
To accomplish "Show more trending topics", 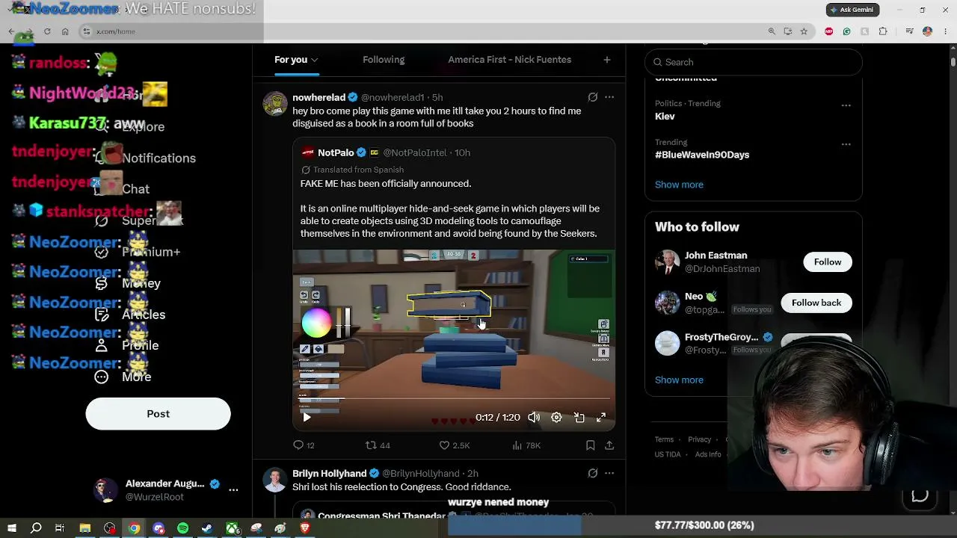I will point(679,185).
